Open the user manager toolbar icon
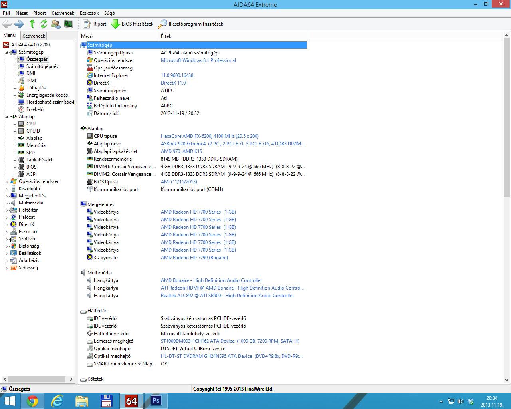 [x=56, y=24]
